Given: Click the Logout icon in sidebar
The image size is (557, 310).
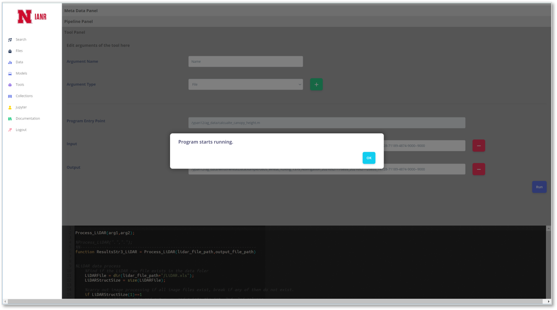Looking at the screenshot, I should point(10,130).
